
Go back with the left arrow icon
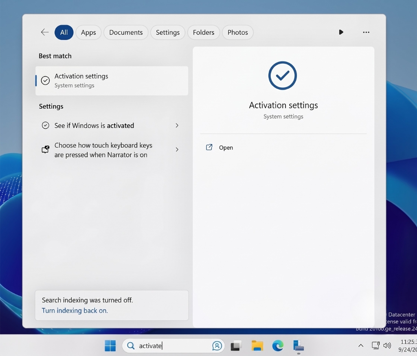(x=45, y=32)
